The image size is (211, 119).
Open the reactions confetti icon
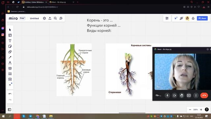181,18
